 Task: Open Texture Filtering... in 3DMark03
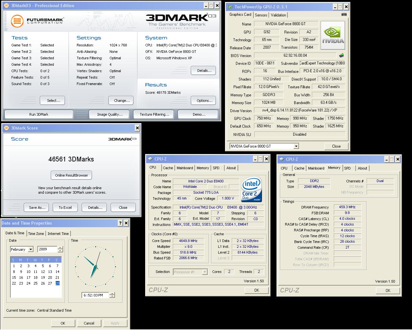tap(154, 114)
